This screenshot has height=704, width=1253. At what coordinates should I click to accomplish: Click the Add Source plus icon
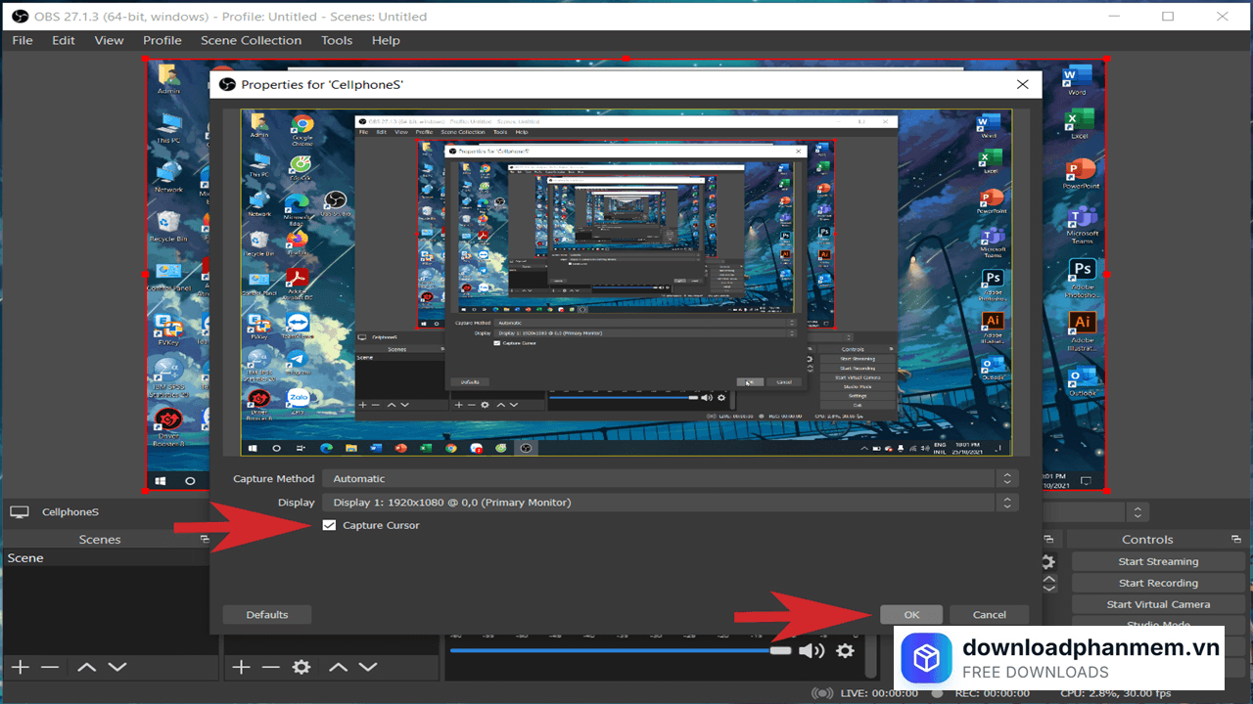[241, 667]
